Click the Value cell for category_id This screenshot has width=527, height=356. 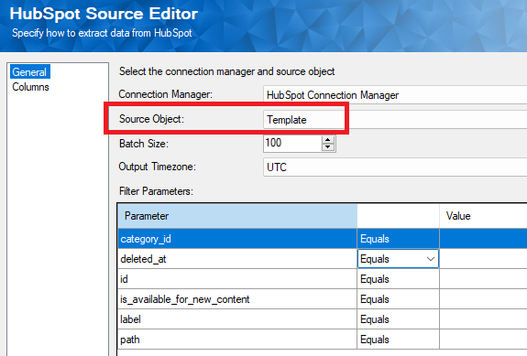pyautogui.click(x=483, y=239)
